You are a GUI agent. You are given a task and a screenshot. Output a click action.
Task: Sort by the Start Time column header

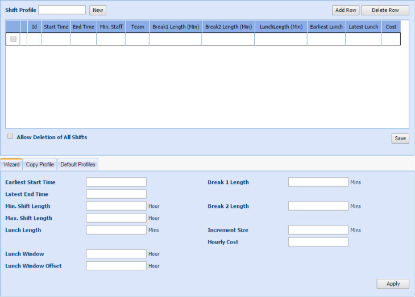(56, 27)
